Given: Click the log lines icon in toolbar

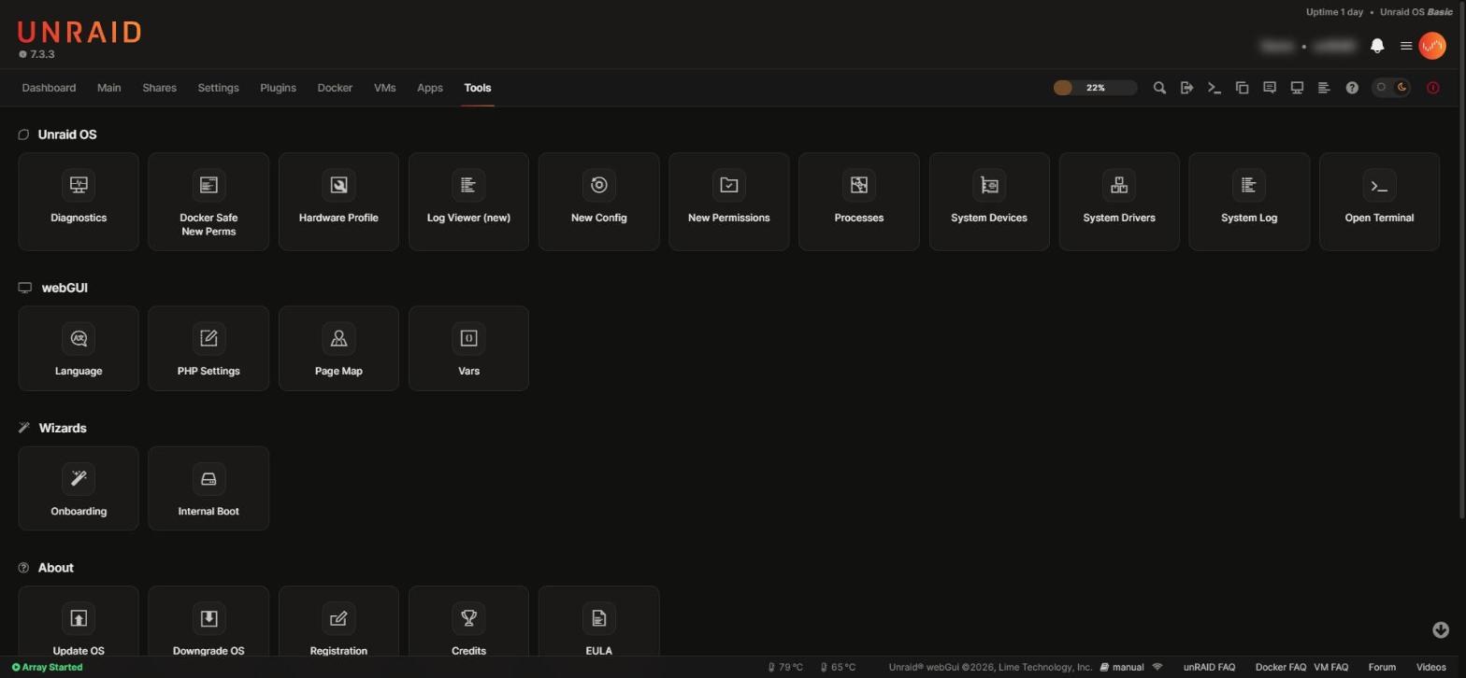Looking at the screenshot, I should point(1324,88).
